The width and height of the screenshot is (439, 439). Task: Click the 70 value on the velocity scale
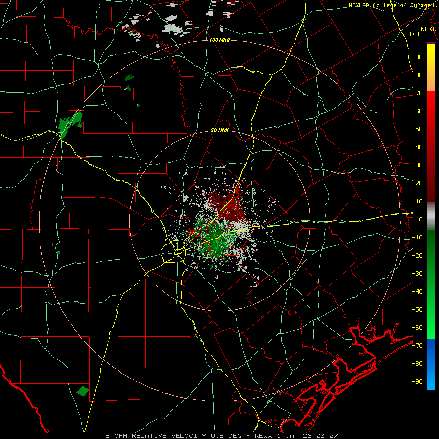(419, 93)
